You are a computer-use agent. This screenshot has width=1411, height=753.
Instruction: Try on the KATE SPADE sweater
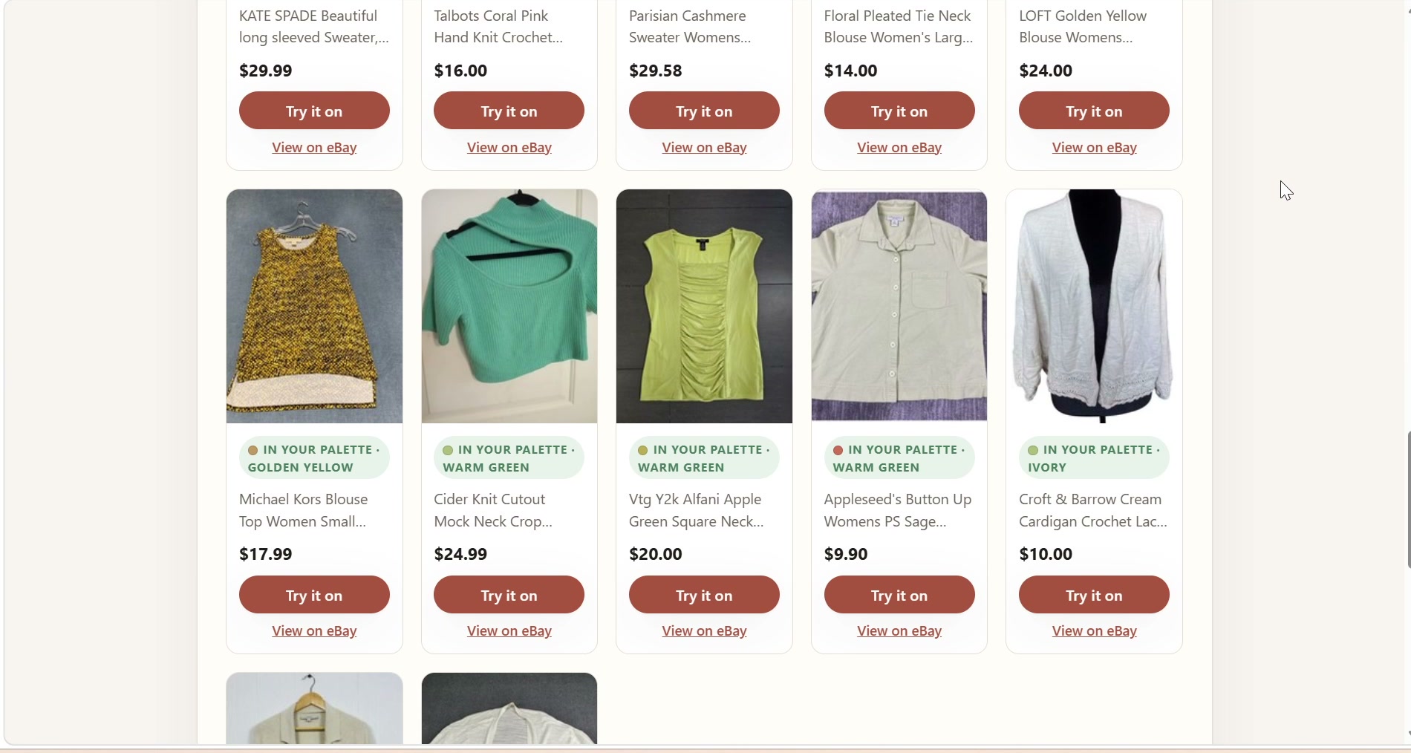[x=314, y=111]
